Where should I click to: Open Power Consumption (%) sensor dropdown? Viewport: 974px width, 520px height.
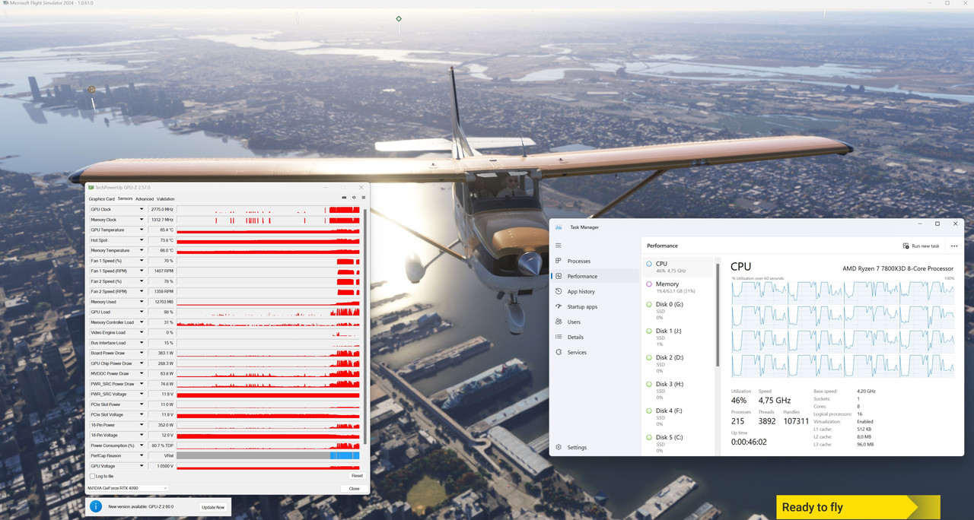tap(141, 445)
